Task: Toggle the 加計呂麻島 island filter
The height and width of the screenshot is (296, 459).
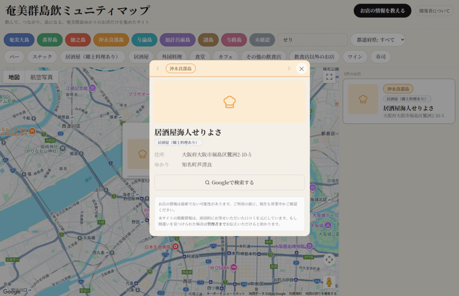Action: 178,40
